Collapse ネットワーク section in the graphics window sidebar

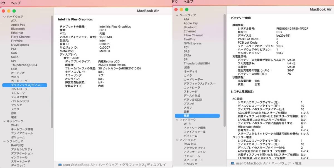click(x=4, y=121)
